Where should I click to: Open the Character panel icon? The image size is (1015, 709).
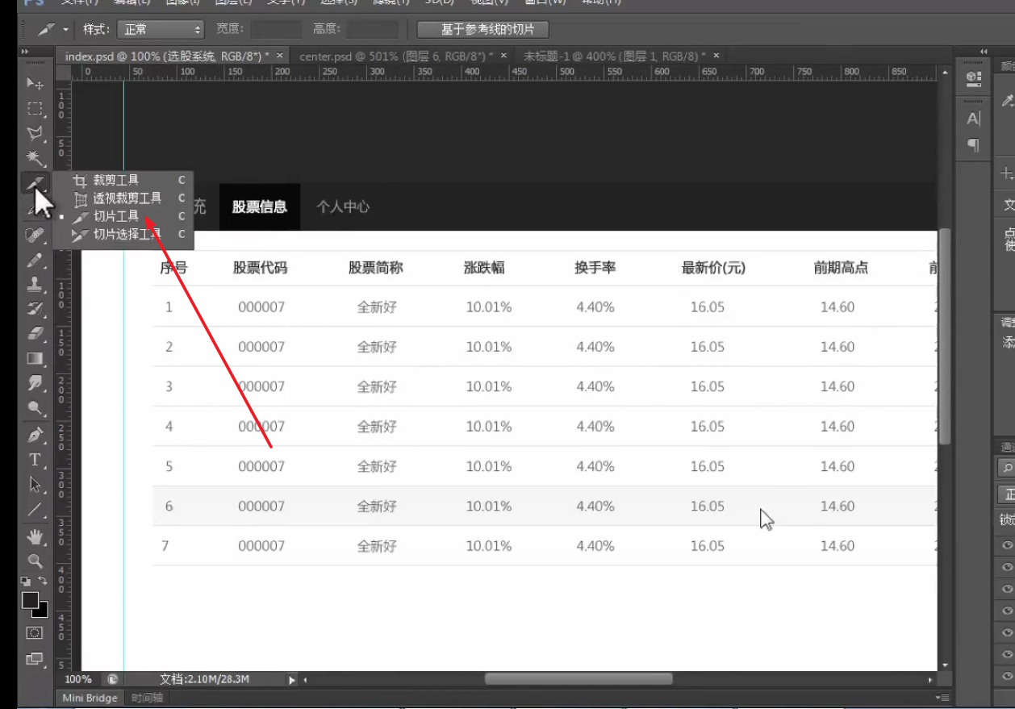[973, 119]
